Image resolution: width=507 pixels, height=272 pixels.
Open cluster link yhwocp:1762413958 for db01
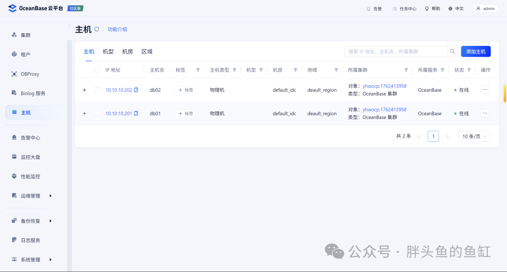point(384,110)
